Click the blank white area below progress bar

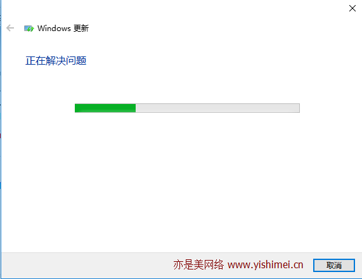[x=181, y=180]
